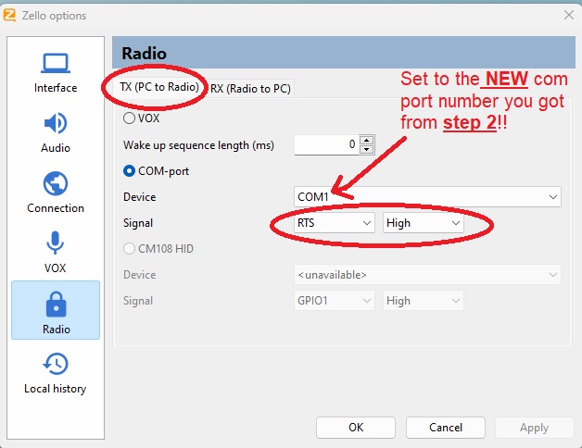Click the Apply button
This screenshot has height=448, width=582.
pyautogui.click(x=535, y=428)
